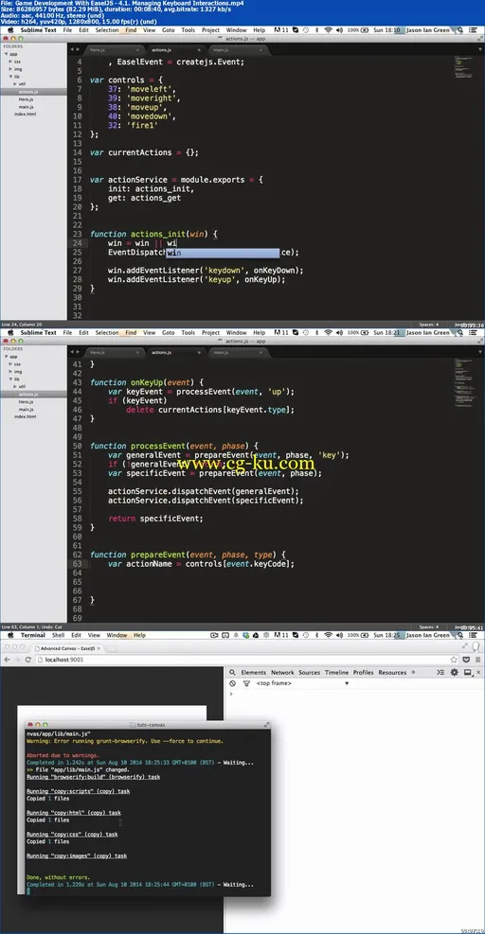Close the main.js tab in the onKeyUp Sublime window
This screenshot has width=485, height=934.
point(260,353)
